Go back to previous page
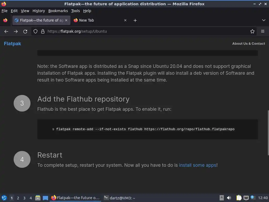The image size is (269, 202). 6,31
